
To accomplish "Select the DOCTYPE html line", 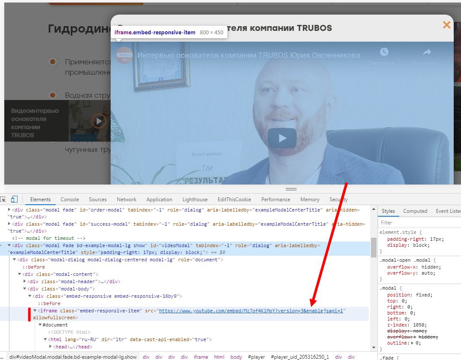I will pyautogui.click(x=69, y=332).
